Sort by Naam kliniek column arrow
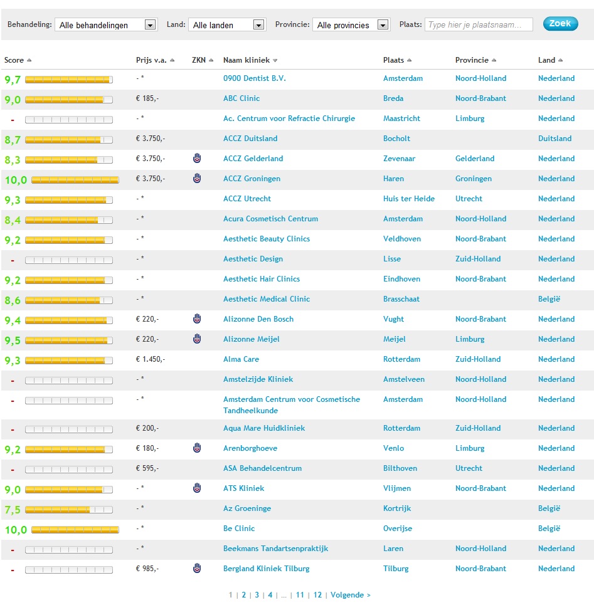The image size is (594, 605). point(275,61)
